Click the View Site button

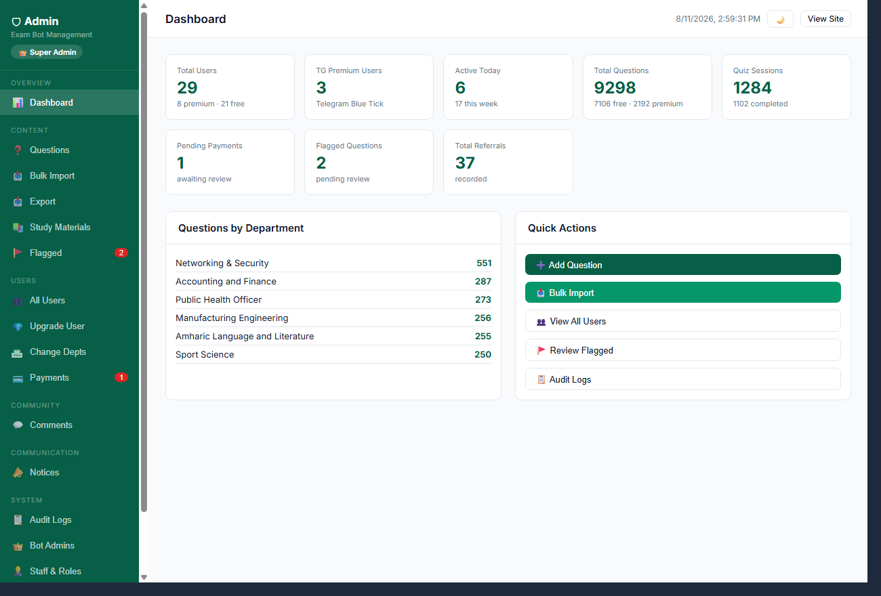pos(825,19)
